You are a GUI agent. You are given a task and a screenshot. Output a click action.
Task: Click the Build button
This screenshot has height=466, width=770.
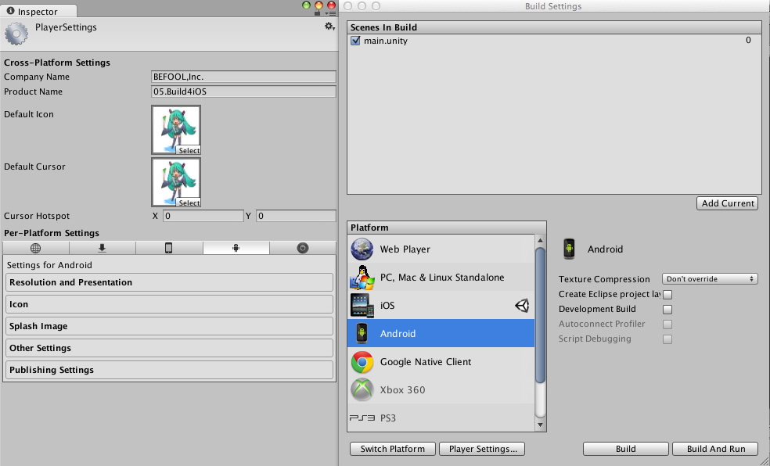[x=626, y=449]
